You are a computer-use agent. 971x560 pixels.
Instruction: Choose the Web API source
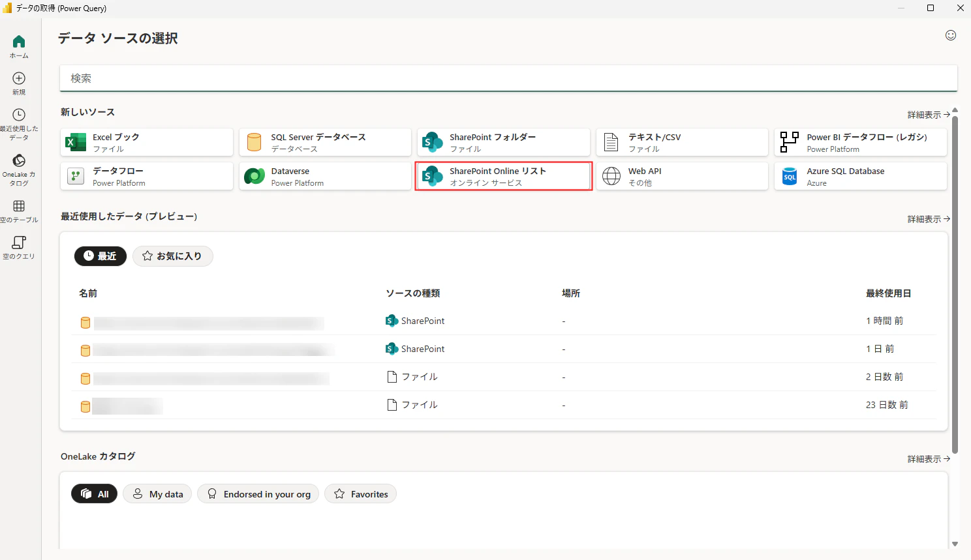click(x=682, y=176)
